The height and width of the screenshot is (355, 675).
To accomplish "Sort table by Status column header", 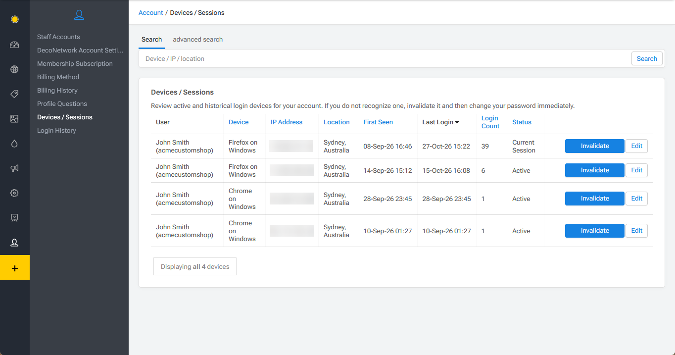I will 522,122.
